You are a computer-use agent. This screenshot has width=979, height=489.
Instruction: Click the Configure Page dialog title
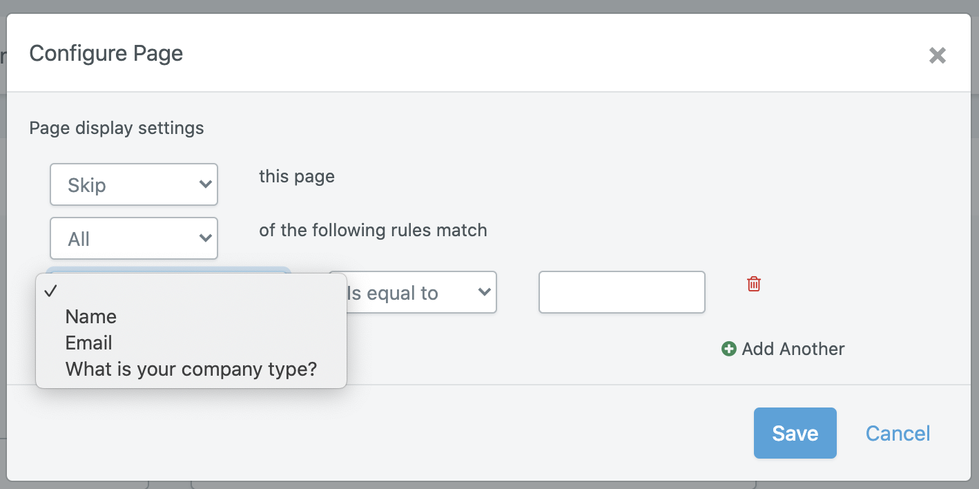[106, 53]
